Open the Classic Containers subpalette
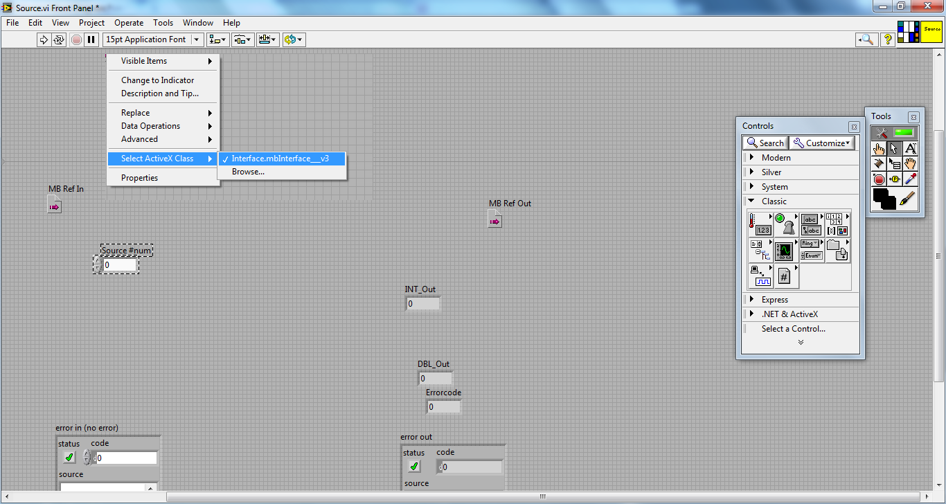 point(837,251)
